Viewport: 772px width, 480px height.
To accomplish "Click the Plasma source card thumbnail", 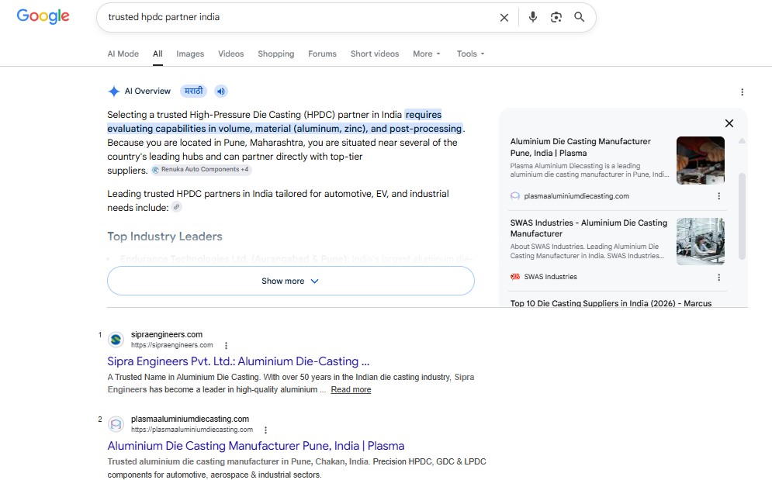I will coord(700,161).
